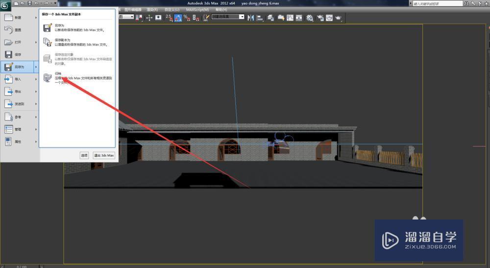Click Select and Manipulate crosshair icon

tap(149, 18)
